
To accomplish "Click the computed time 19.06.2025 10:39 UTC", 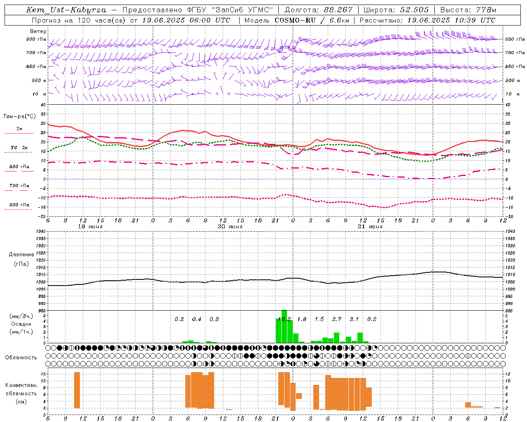I will tap(451, 20).
